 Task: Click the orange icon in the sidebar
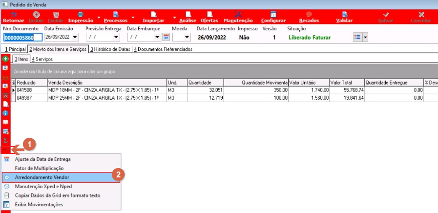[5, 77]
